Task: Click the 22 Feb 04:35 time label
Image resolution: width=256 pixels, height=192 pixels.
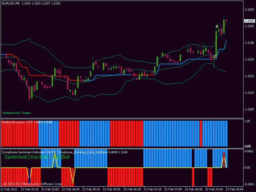Action: (x=71, y=189)
